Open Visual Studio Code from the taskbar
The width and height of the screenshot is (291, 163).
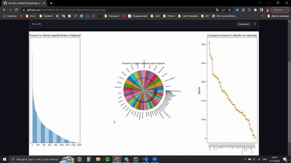pos(145,159)
